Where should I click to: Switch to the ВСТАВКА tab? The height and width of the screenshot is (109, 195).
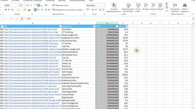[16, 1]
